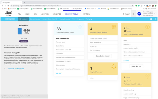Show hidden bookmarks overflow arrow
The image size is (158, 99).
[143, 9]
